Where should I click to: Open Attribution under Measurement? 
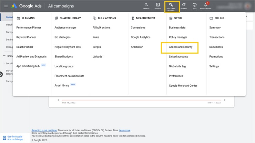[137, 47]
